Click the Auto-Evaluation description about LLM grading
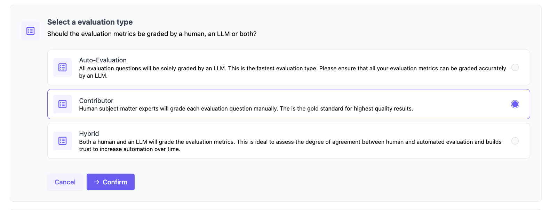558x210 pixels. [292, 69]
